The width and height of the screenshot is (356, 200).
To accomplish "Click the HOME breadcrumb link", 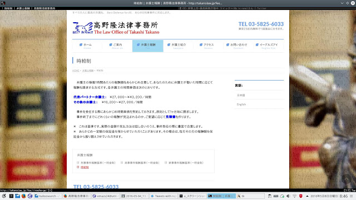I will point(76,71).
